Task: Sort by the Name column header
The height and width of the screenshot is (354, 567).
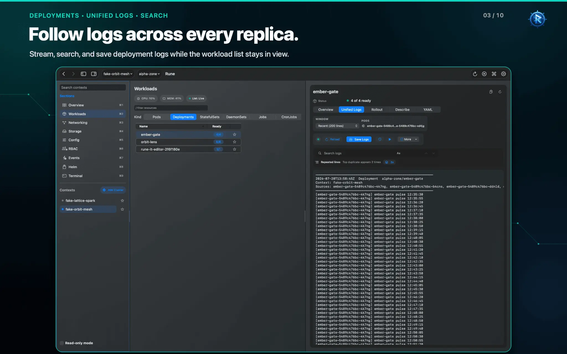Action: (171, 126)
